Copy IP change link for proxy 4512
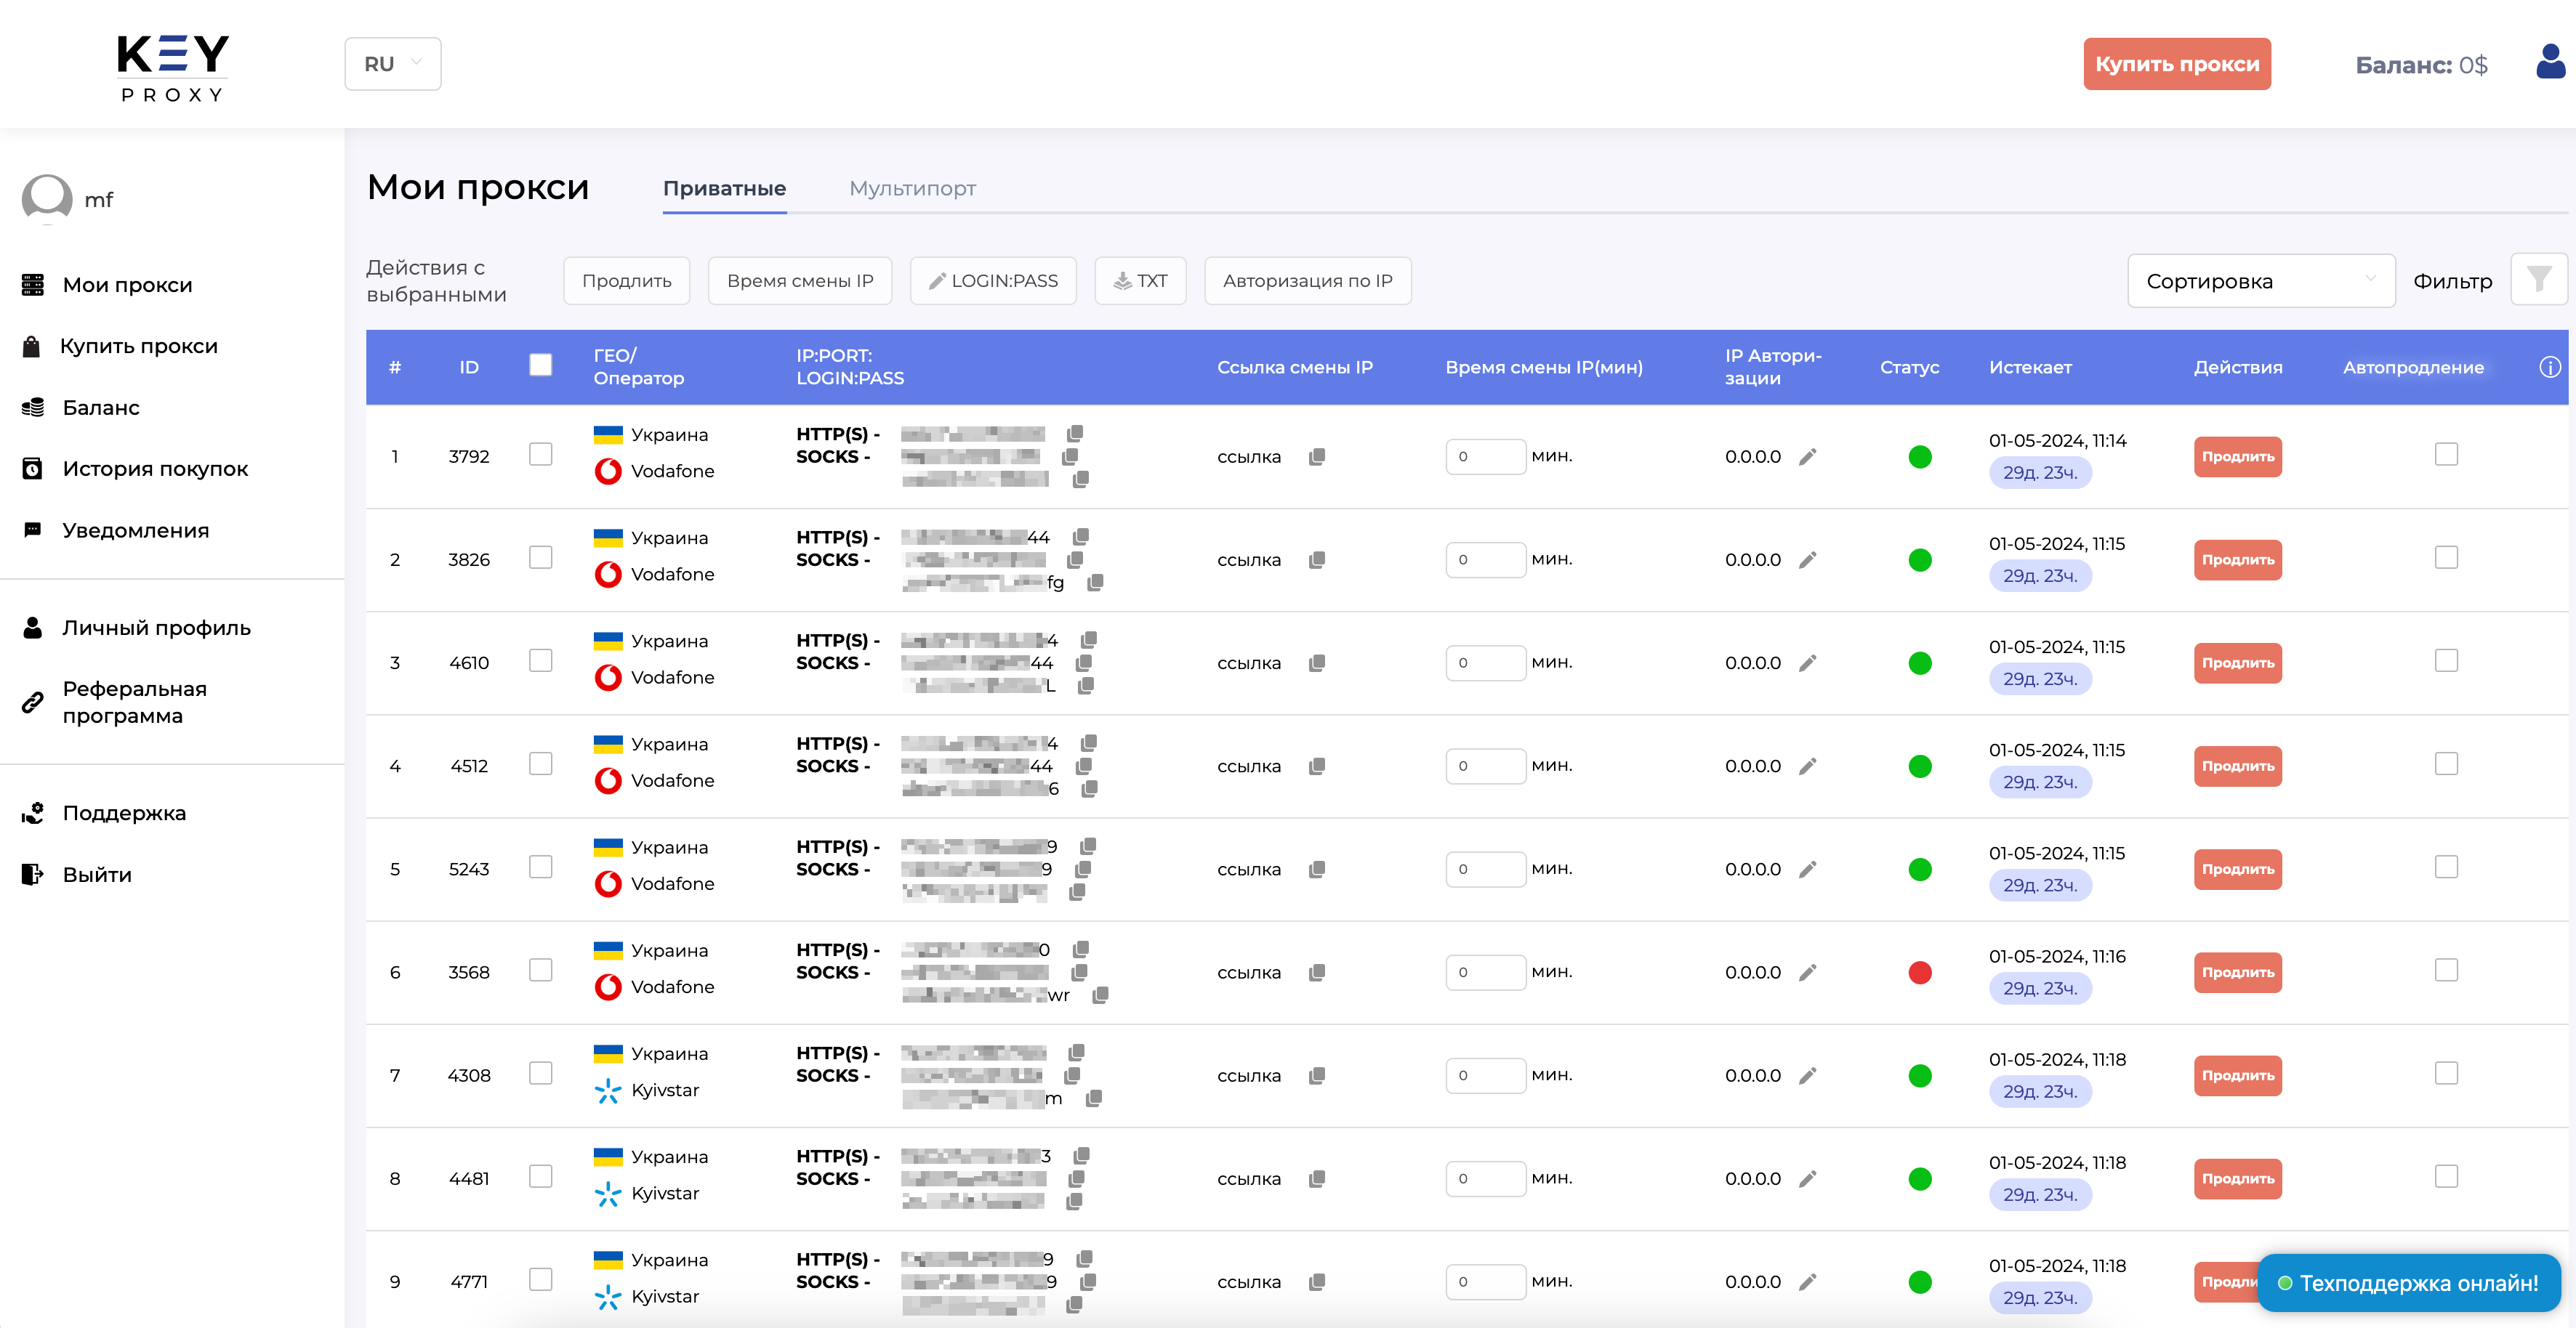The width and height of the screenshot is (2576, 1328). pyautogui.click(x=1317, y=766)
